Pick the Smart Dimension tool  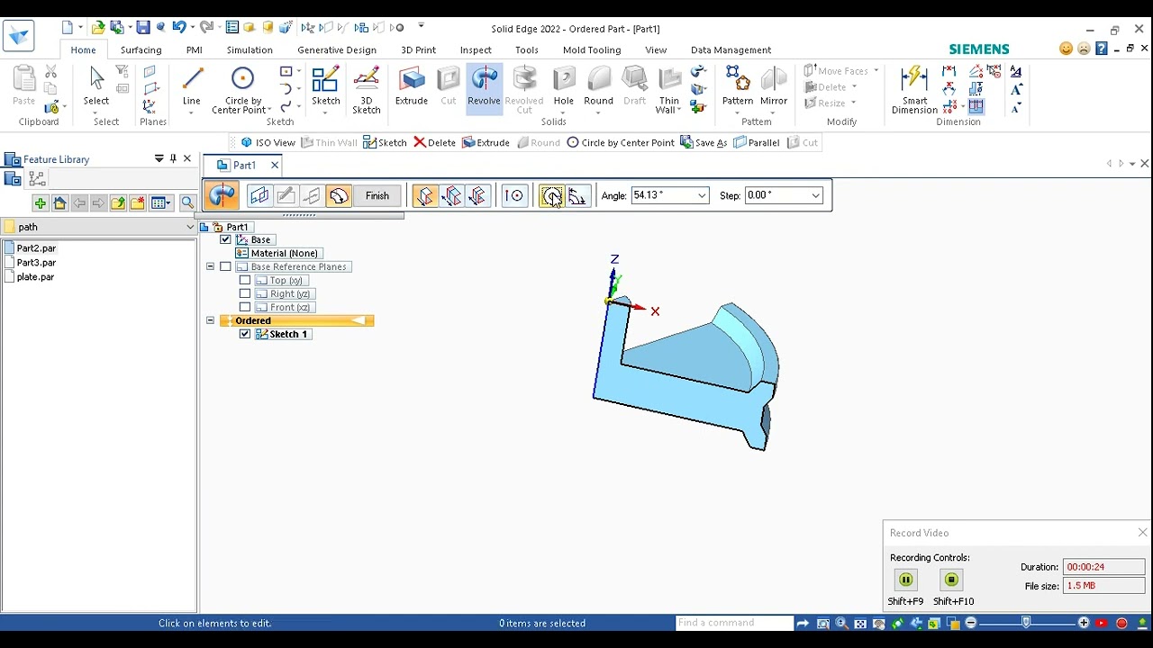pyautogui.click(x=914, y=91)
